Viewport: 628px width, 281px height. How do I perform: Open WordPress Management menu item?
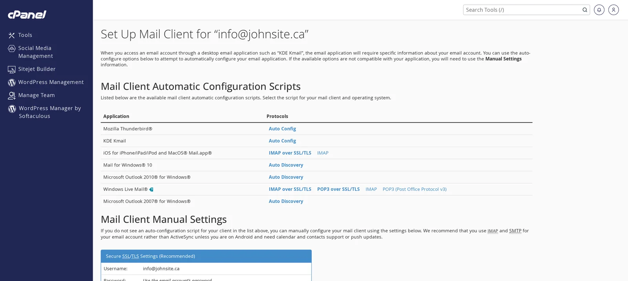coord(51,82)
